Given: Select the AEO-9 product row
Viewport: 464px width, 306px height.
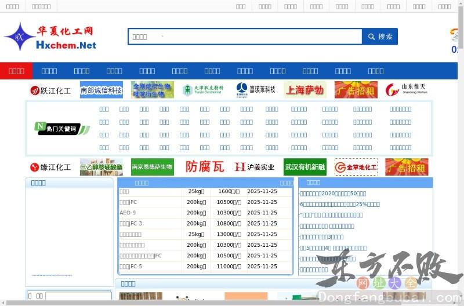Looking at the screenshot, I should tap(205, 213).
